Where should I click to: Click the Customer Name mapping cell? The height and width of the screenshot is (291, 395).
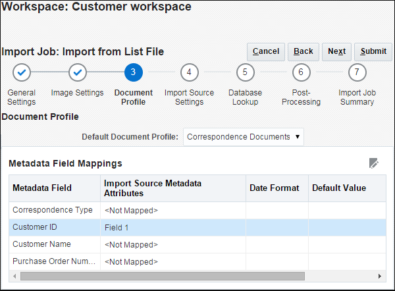[x=173, y=244]
